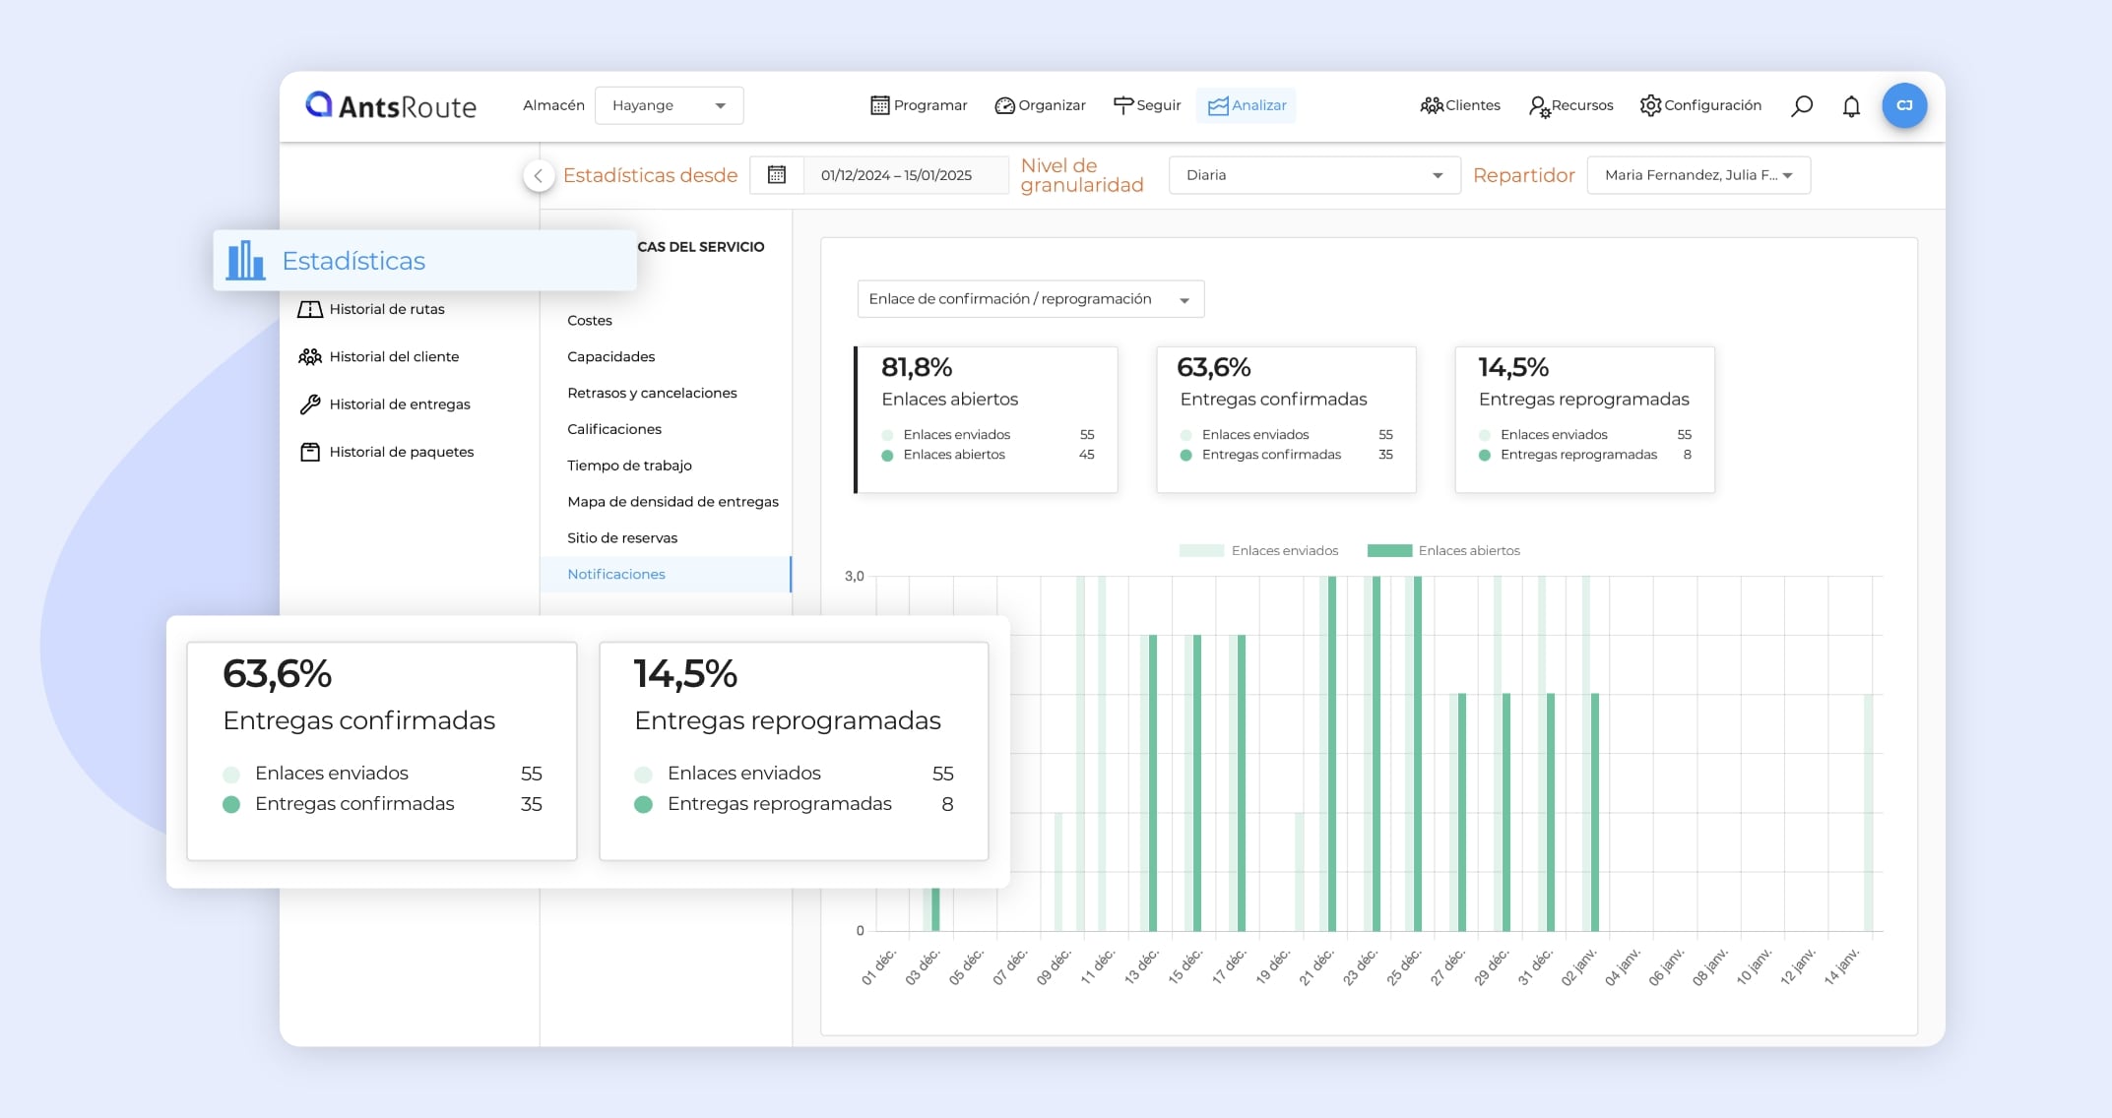Click the AntsRoute logo
Viewport: 2112px width, 1118px height.
tap(391, 105)
